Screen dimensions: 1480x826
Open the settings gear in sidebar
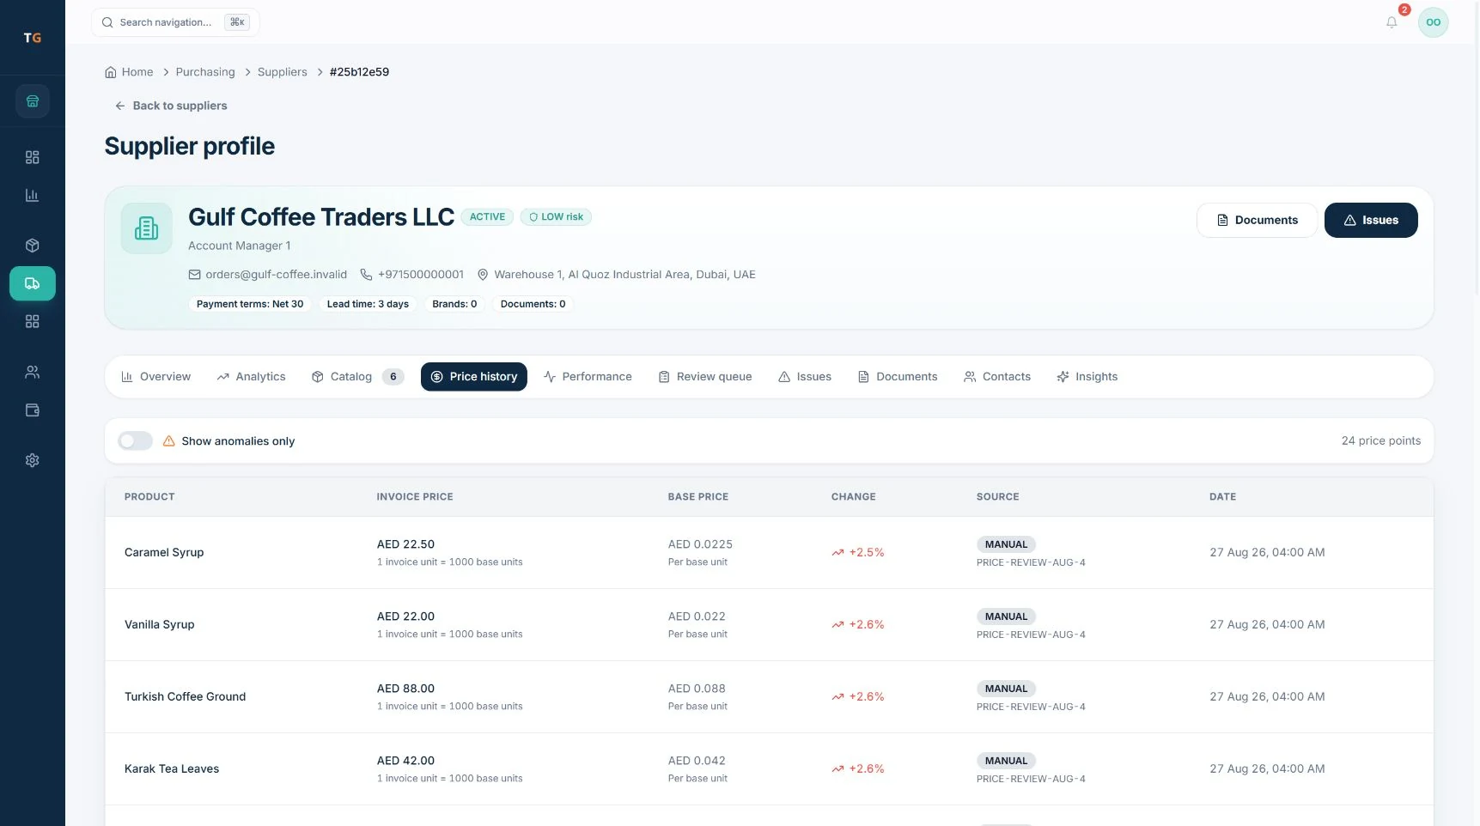coord(33,460)
